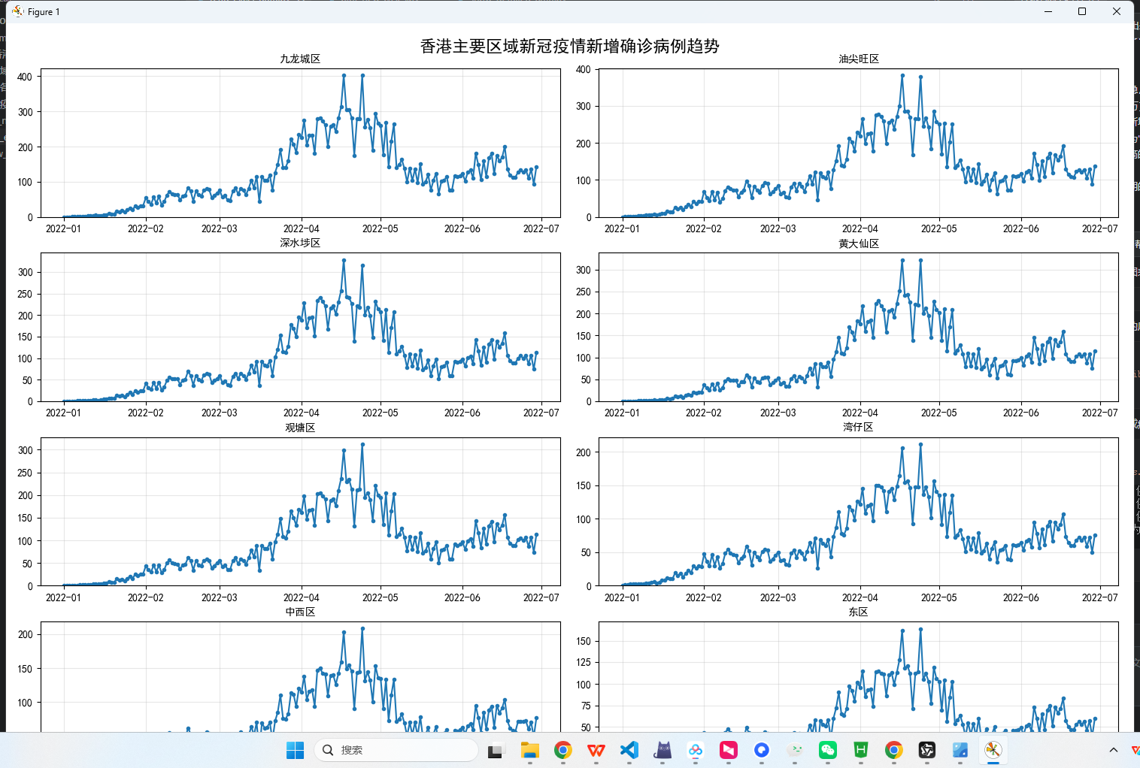Maximize the Figure 1 window
1140x768 pixels.
[x=1082, y=11]
